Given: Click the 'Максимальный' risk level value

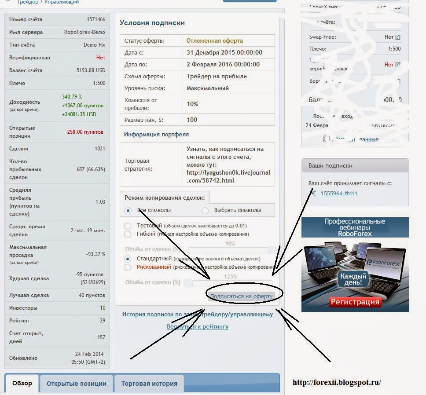Looking at the screenshot, I should point(208,88).
